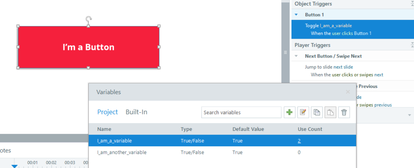This screenshot has height=168, width=414.
Task: Click the 'next slide' trigger link
Action: click(x=343, y=67)
